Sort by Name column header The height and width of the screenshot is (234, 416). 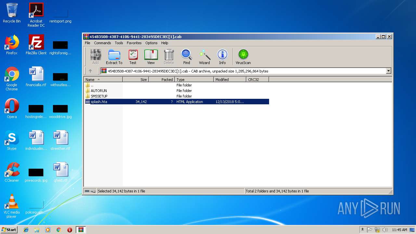click(x=103, y=79)
